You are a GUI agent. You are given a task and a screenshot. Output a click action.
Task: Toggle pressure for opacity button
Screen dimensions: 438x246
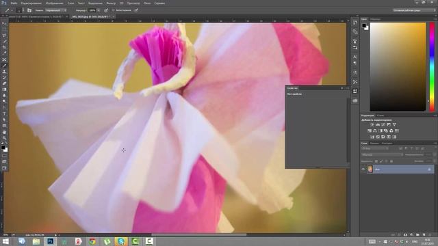point(106,10)
